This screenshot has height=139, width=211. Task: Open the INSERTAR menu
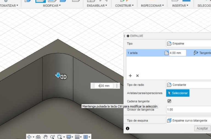[x=180, y=5]
